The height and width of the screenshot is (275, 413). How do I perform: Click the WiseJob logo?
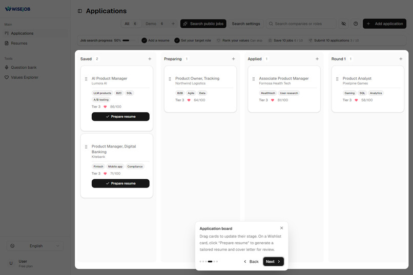pyautogui.click(x=17, y=9)
